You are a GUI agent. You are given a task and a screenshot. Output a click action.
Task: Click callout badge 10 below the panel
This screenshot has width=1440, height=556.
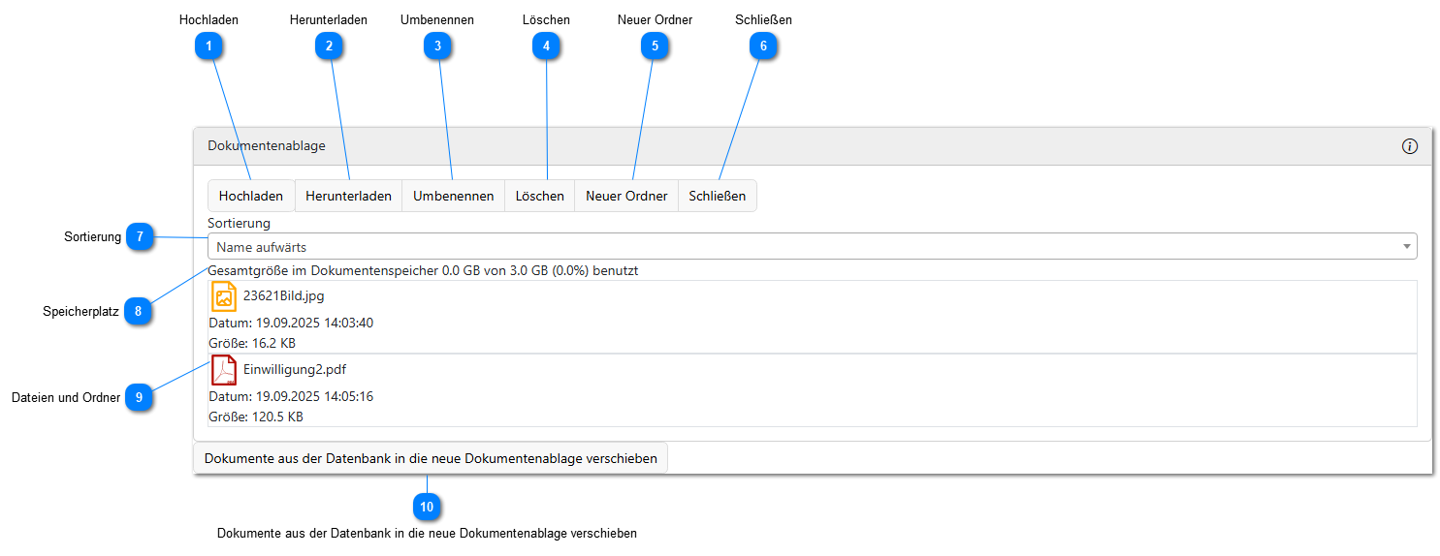426,507
